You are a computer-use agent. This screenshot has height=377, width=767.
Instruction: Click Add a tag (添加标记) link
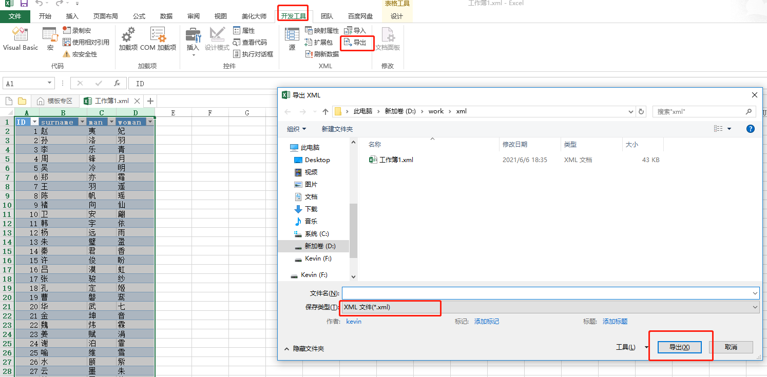pyautogui.click(x=487, y=321)
